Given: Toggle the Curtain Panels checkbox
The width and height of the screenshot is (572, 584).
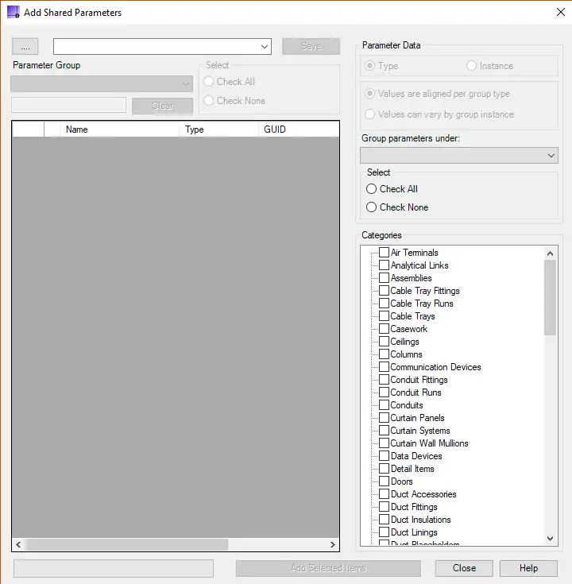Looking at the screenshot, I should tap(384, 418).
